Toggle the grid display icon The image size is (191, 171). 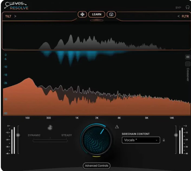click(x=188, y=57)
